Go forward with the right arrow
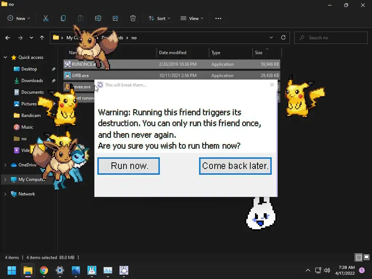Viewport: 372px width, 279px height. 20,38
